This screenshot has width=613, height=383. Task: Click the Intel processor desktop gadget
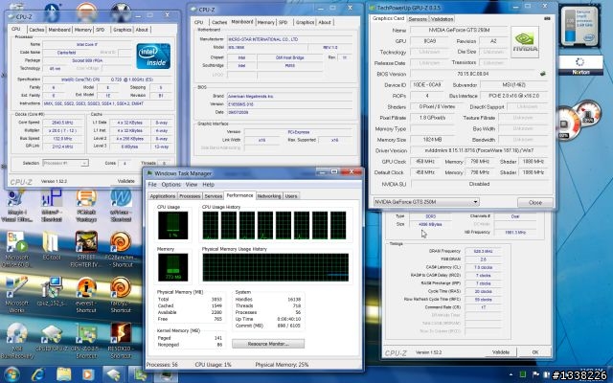580,26
